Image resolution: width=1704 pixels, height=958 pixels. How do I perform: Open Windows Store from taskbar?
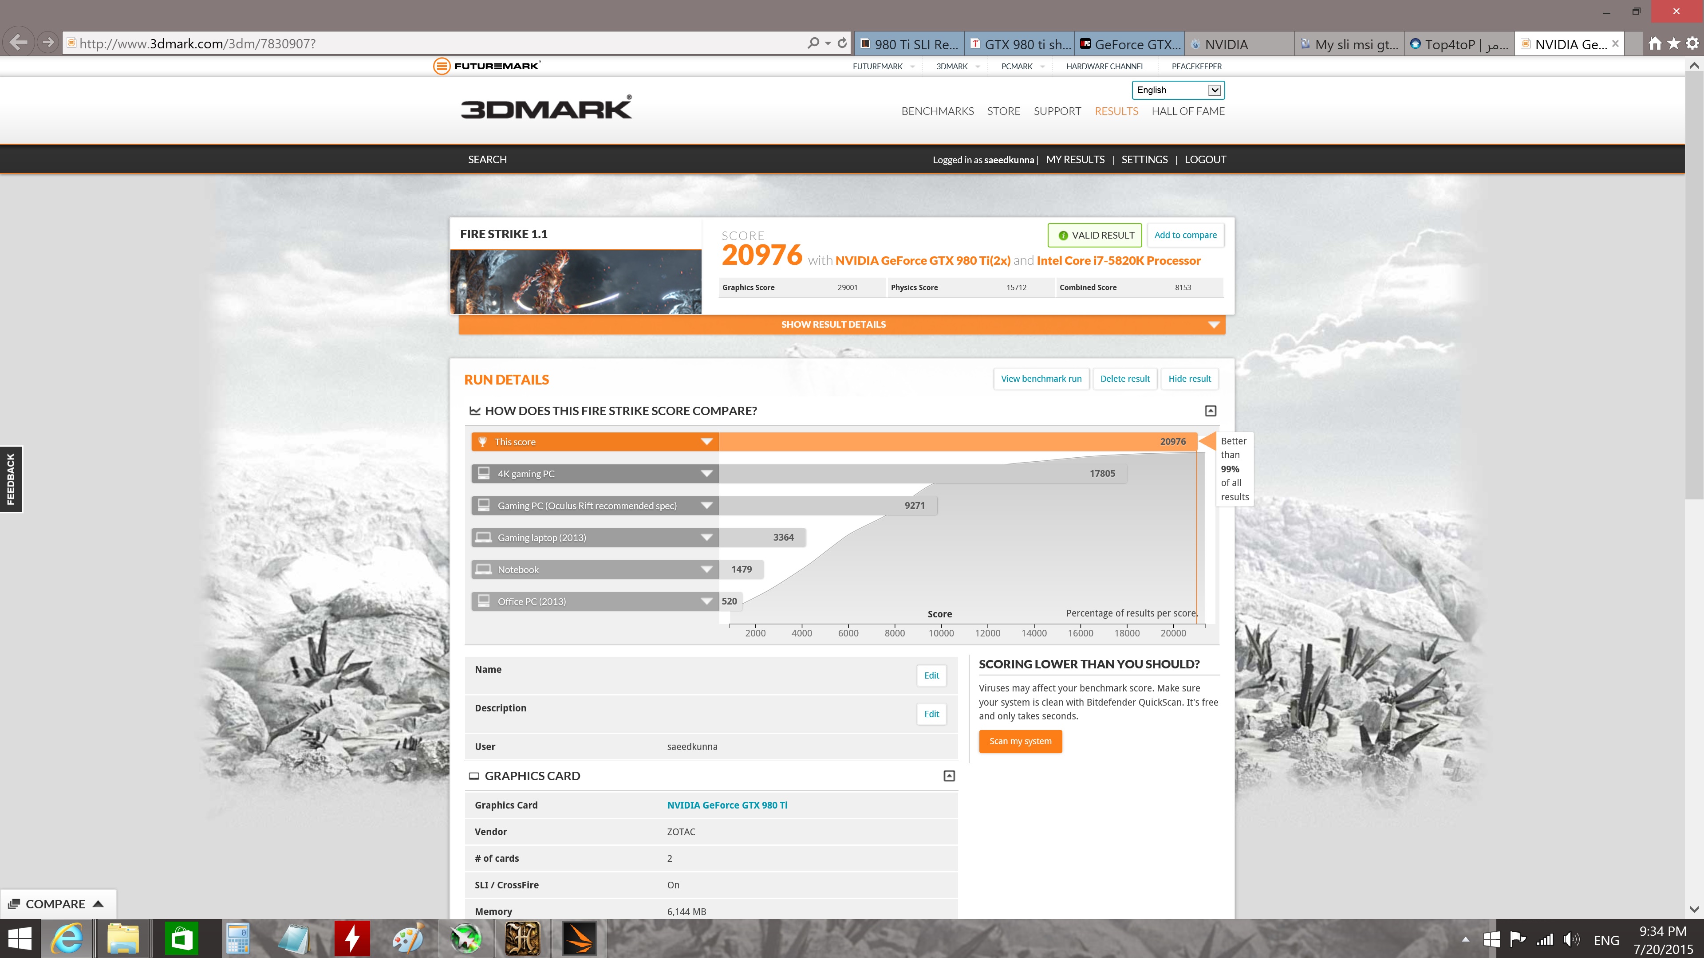[x=181, y=939]
